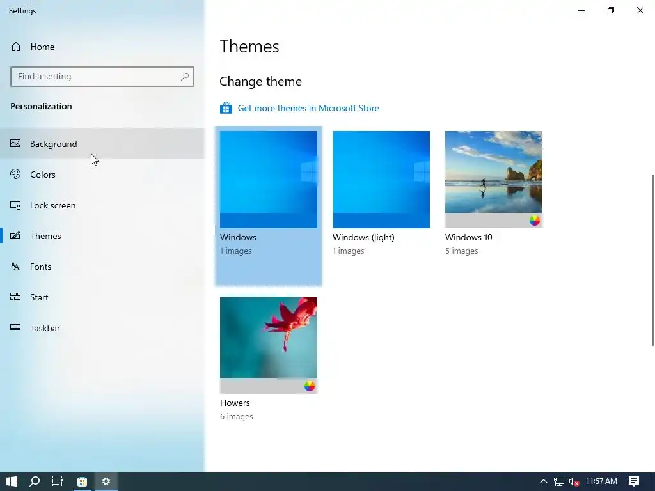The image size is (655, 491).
Task: Open the Fonts settings page
Action: coord(102,267)
